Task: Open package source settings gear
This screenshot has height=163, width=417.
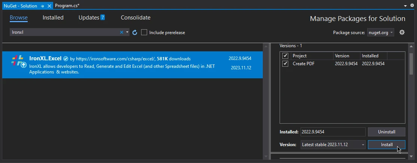Action: pos(402,33)
